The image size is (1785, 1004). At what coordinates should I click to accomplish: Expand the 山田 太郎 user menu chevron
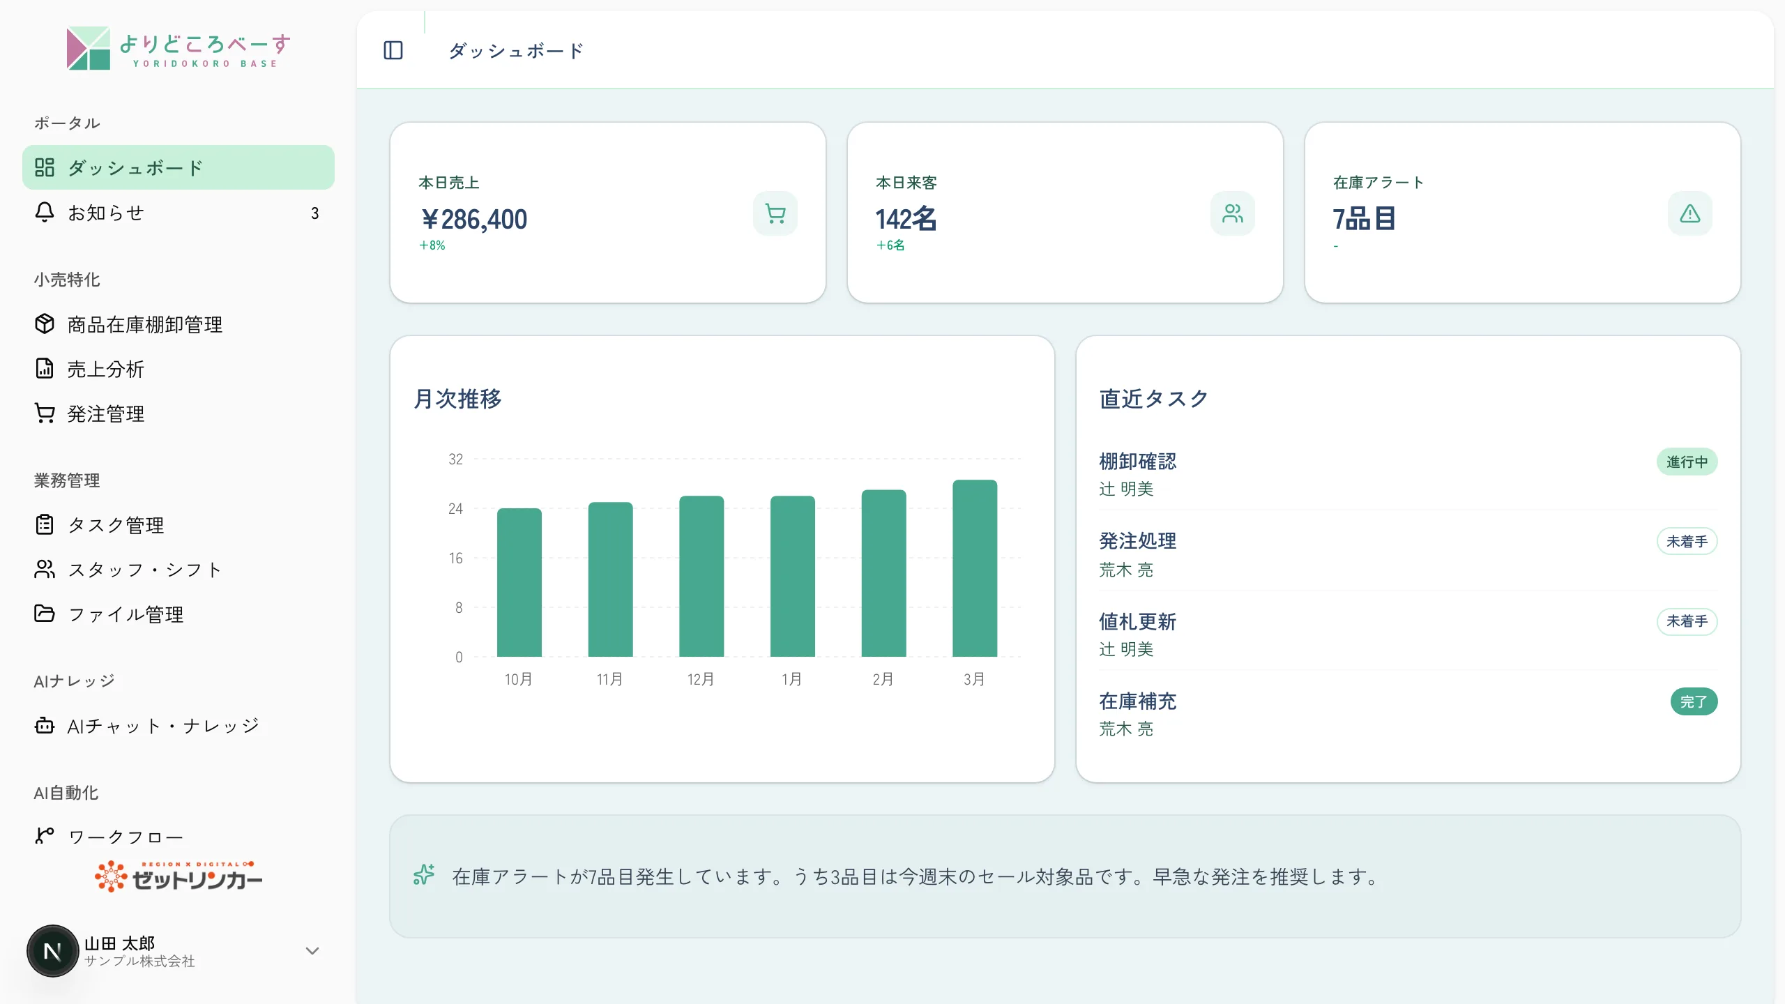click(x=312, y=951)
